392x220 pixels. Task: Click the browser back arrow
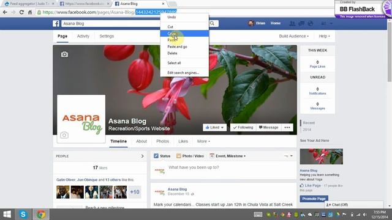tap(5, 12)
